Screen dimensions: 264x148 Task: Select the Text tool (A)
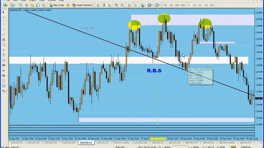4,50
